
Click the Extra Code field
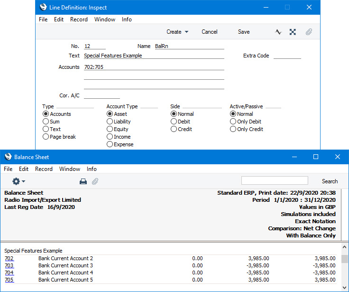287,56
